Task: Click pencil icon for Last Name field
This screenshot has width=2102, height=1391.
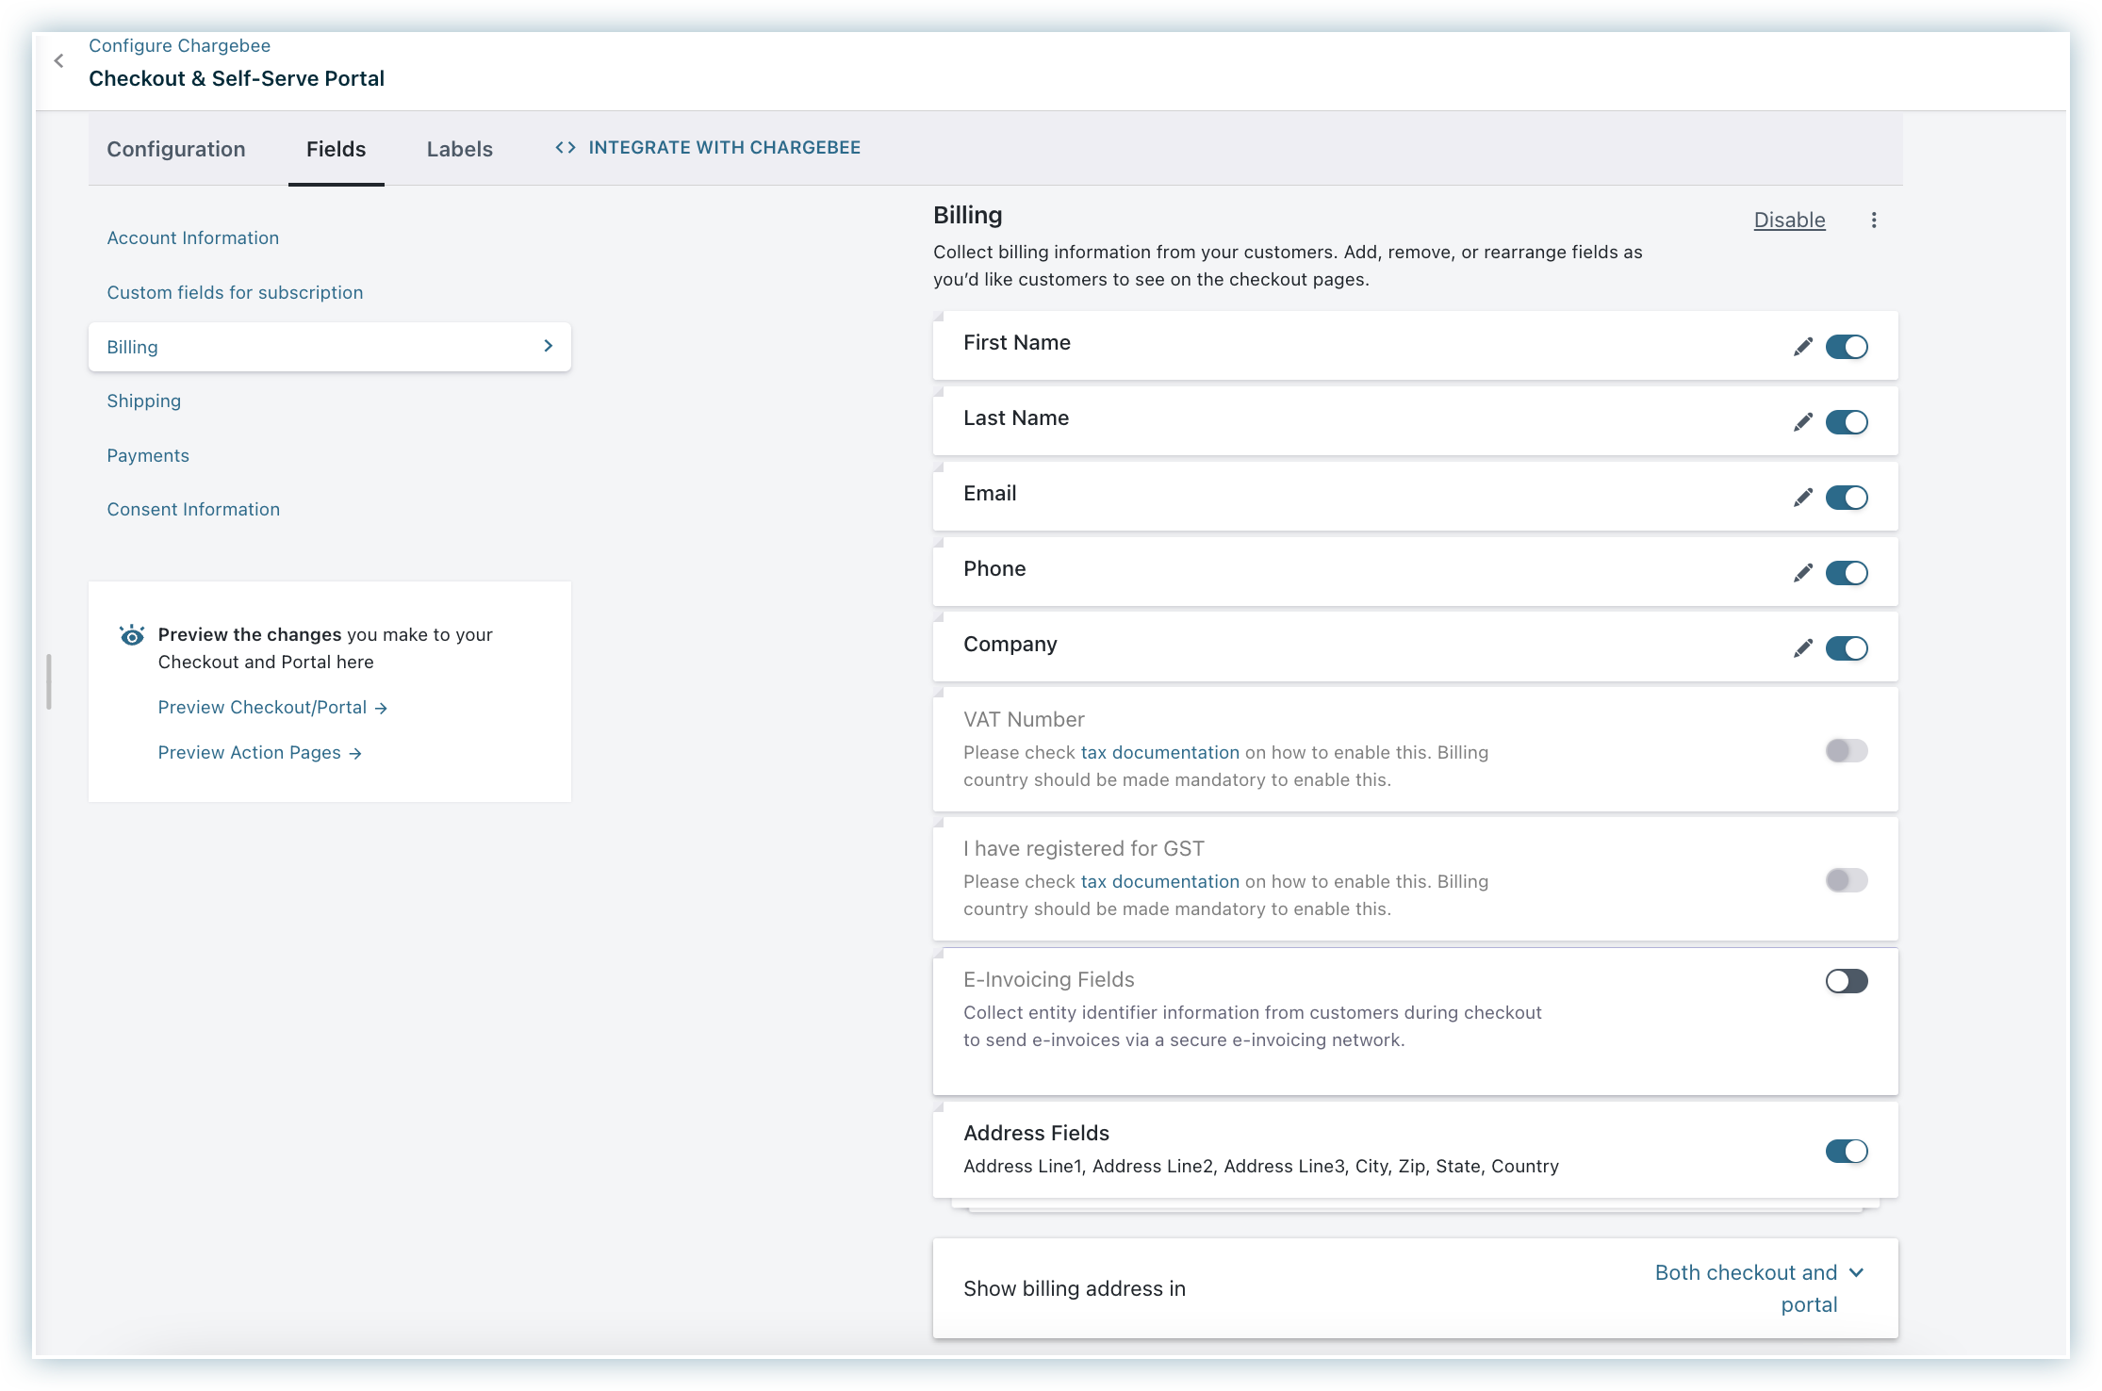Action: [1802, 422]
